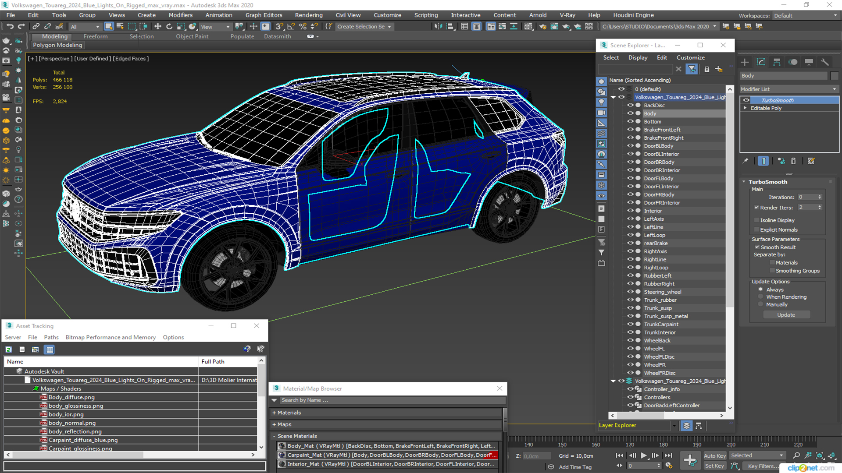Screen dimensions: 842x473
Task: Collapse TurboSmooth rollout header
Action: (x=767, y=182)
